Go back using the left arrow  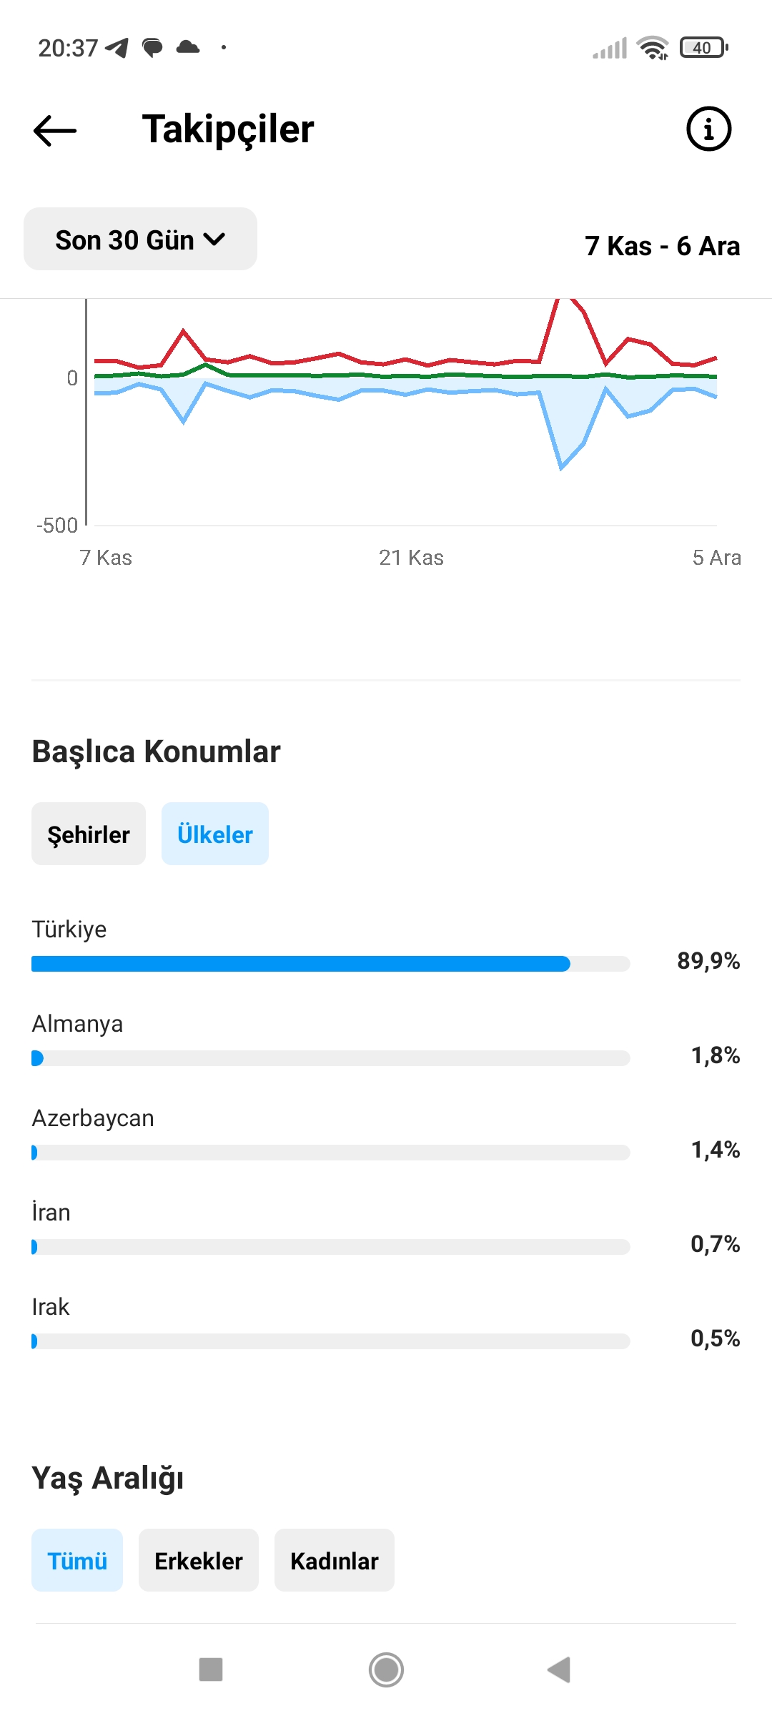(x=55, y=130)
